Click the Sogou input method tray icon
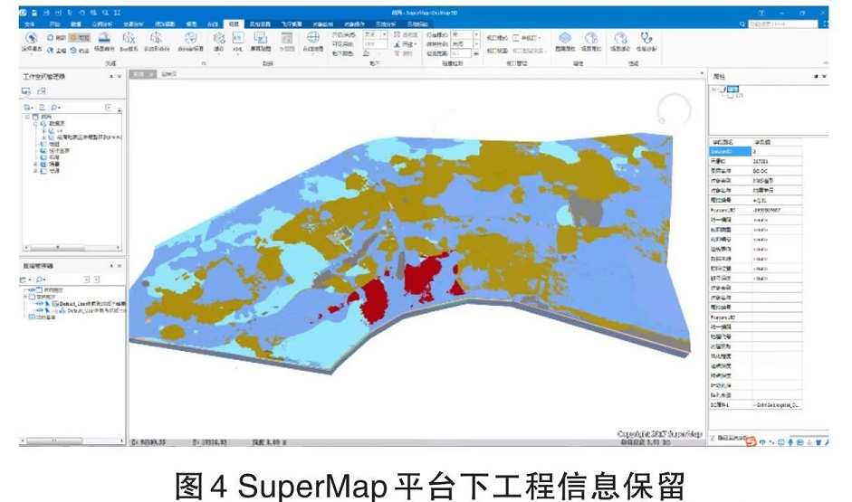The height and width of the screenshot is (502, 852). click(x=751, y=441)
